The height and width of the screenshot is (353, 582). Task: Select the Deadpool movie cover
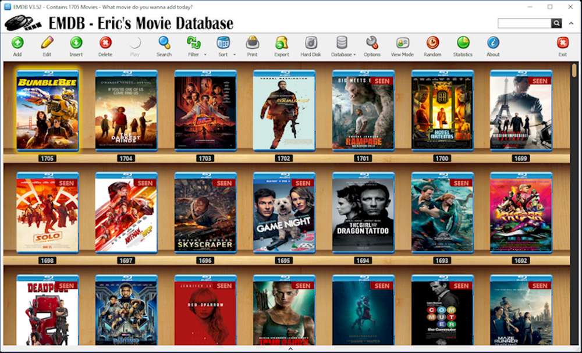click(48, 310)
